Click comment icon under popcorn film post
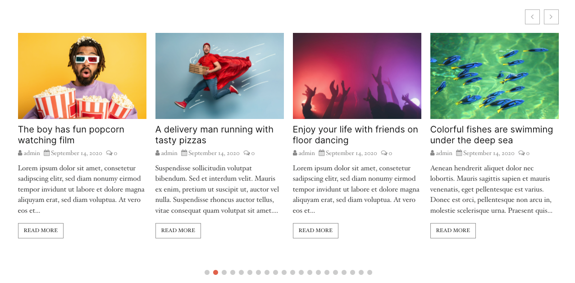 (x=109, y=153)
